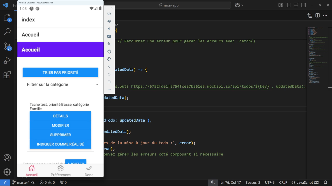Open recent apps with the Overview square icon
The width and height of the screenshot is (332, 186).
click(x=109, y=82)
